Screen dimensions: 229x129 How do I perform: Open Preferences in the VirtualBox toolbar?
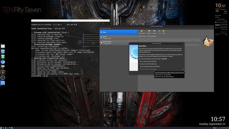(x=142, y=32)
